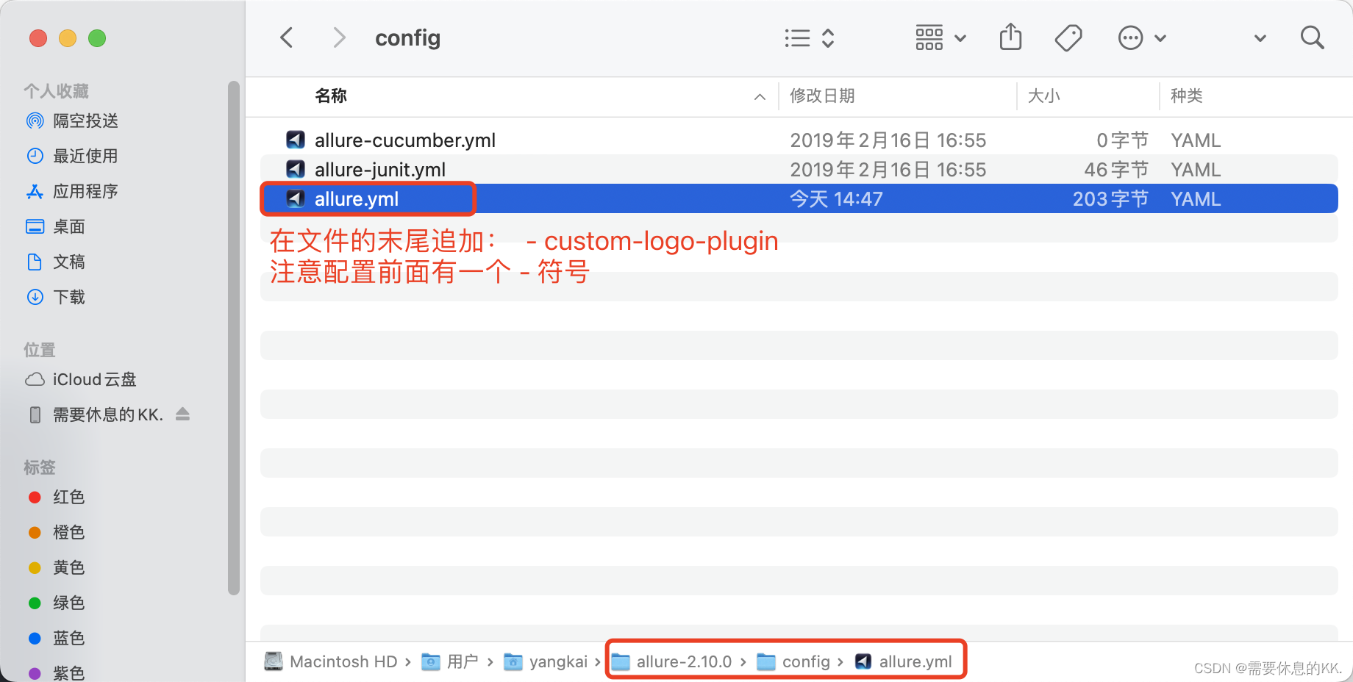Click the 0 字节 size cell
This screenshot has width=1353, height=682.
[x=1122, y=140]
